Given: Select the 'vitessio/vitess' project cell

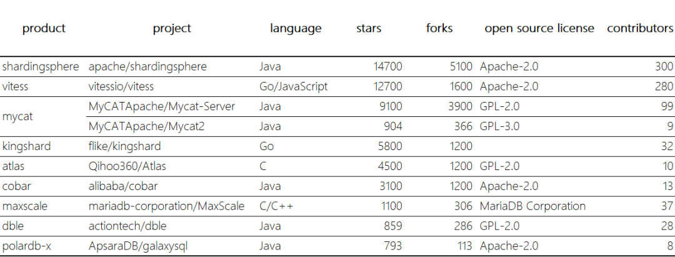Looking at the screenshot, I should coord(121,86).
